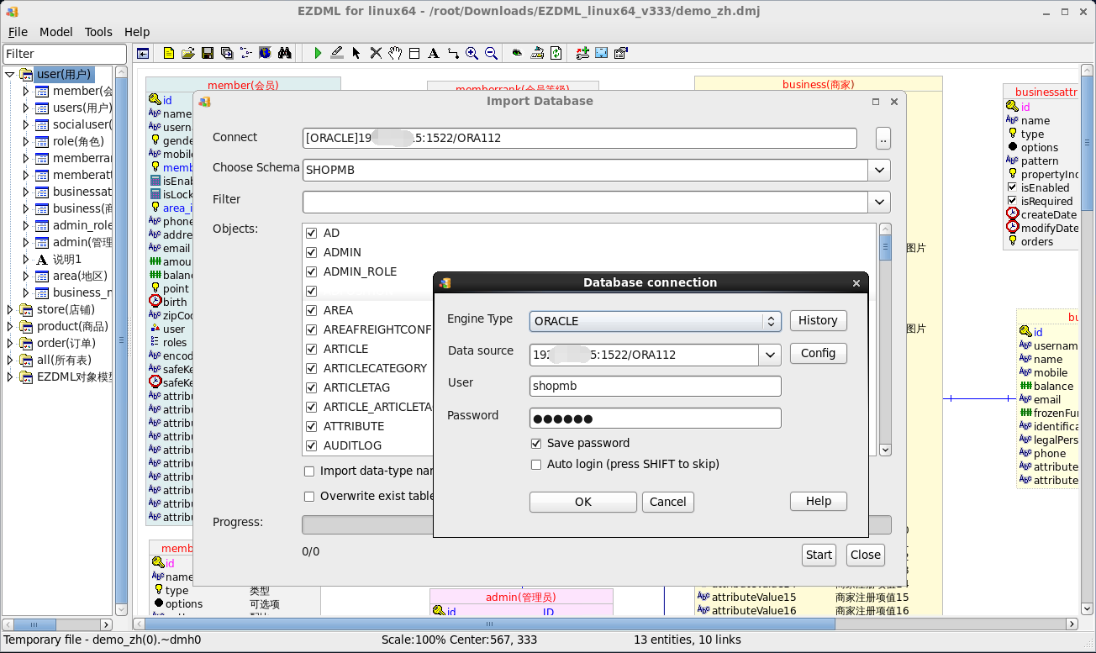Click the delete X toolbar icon

pos(376,53)
